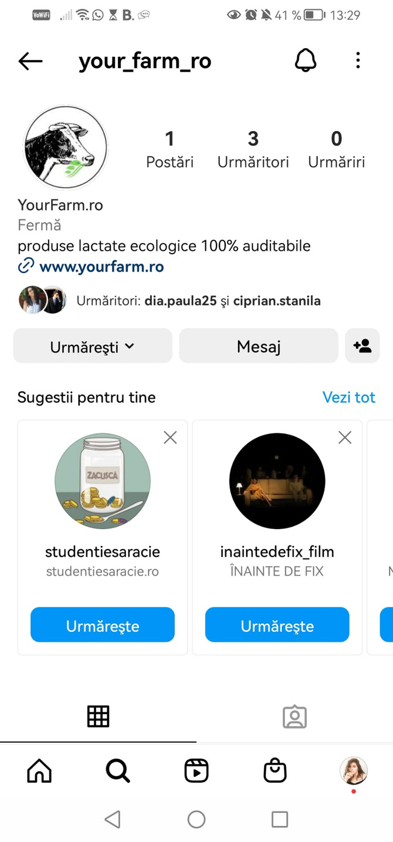
Task: Open the Shop bag icon
Action: pyautogui.click(x=275, y=771)
